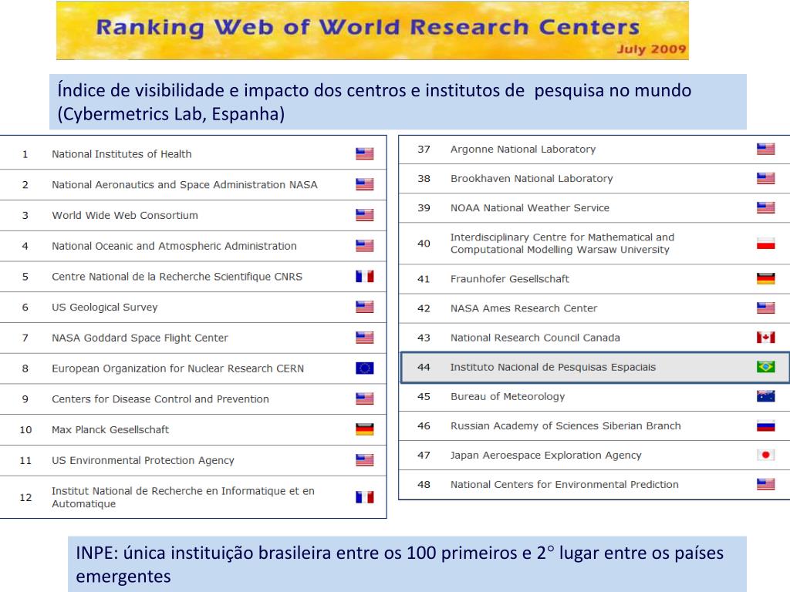This screenshot has height=592, width=790.
Task: Click 'National Centers for Environmental Prediction' entry
Action: point(564,484)
